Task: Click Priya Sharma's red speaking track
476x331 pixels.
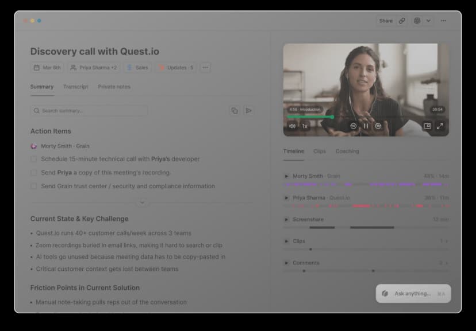Action: coord(366,206)
